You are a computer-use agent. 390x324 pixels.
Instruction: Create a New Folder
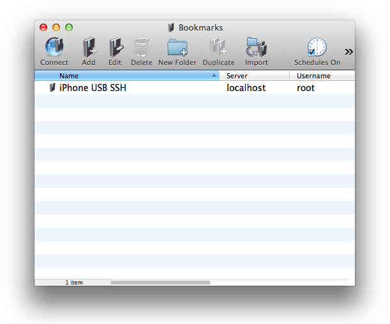pos(177,48)
